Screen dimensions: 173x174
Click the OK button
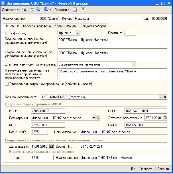[133, 169]
